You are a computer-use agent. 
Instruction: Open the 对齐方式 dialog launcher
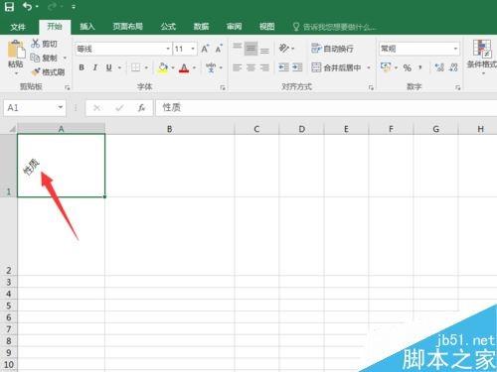tap(371, 87)
